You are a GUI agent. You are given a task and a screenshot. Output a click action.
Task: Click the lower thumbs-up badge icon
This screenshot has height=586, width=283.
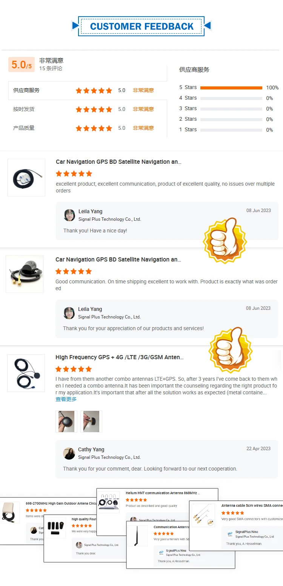(x=231, y=350)
